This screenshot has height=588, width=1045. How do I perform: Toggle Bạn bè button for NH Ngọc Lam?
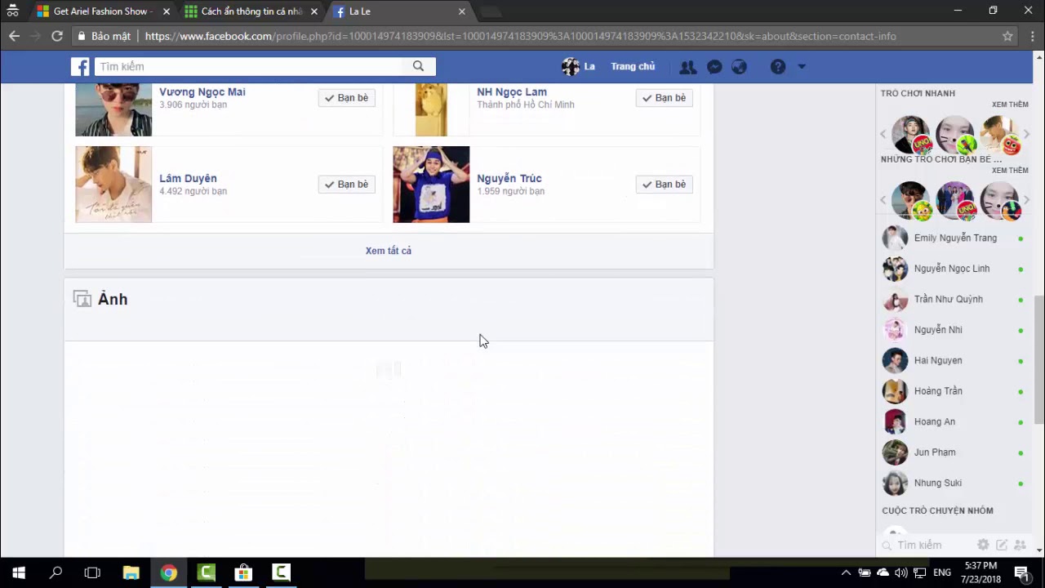pos(665,98)
